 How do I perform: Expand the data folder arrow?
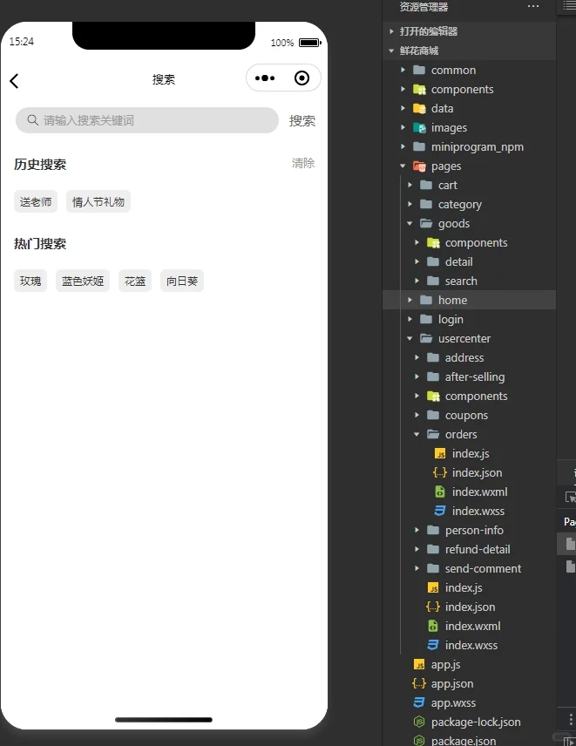403,108
